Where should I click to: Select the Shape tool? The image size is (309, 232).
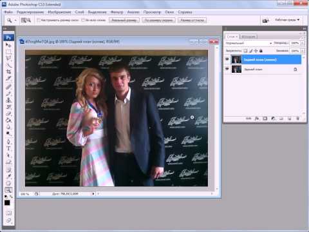(8, 162)
